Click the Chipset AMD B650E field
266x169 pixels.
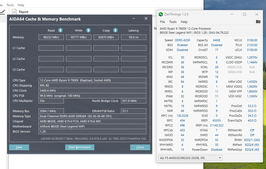tap(92, 121)
